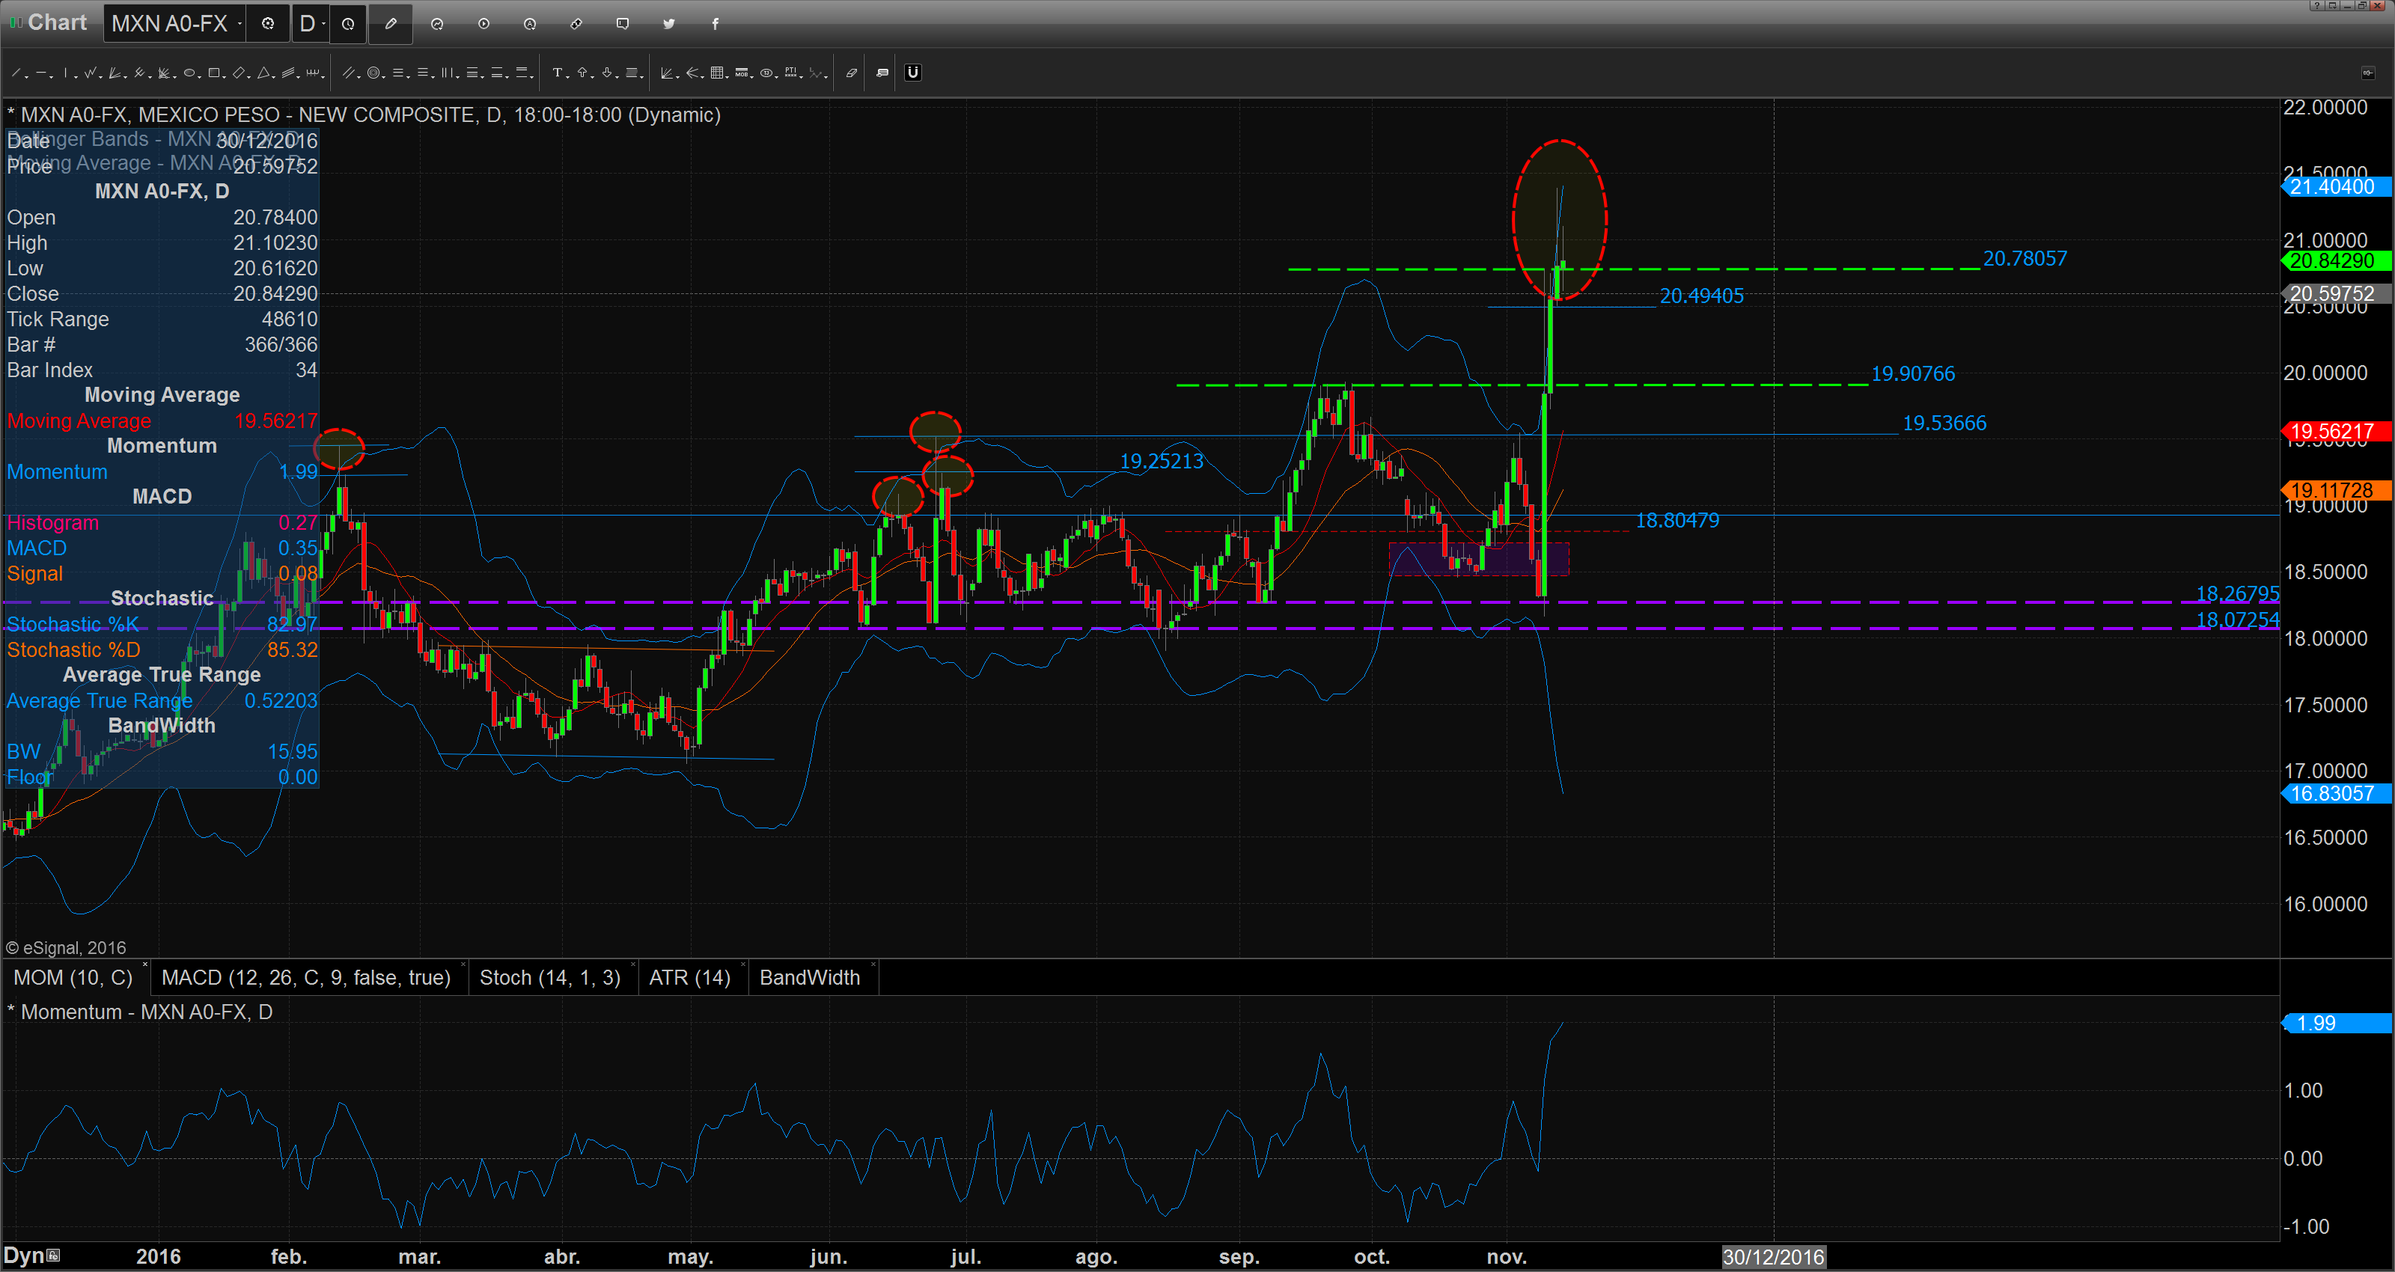
Task: Select the Andrews pitchfork tool
Action: click(x=139, y=73)
